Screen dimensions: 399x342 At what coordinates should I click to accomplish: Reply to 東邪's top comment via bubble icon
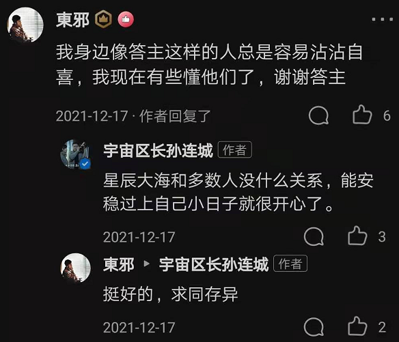coord(318,115)
